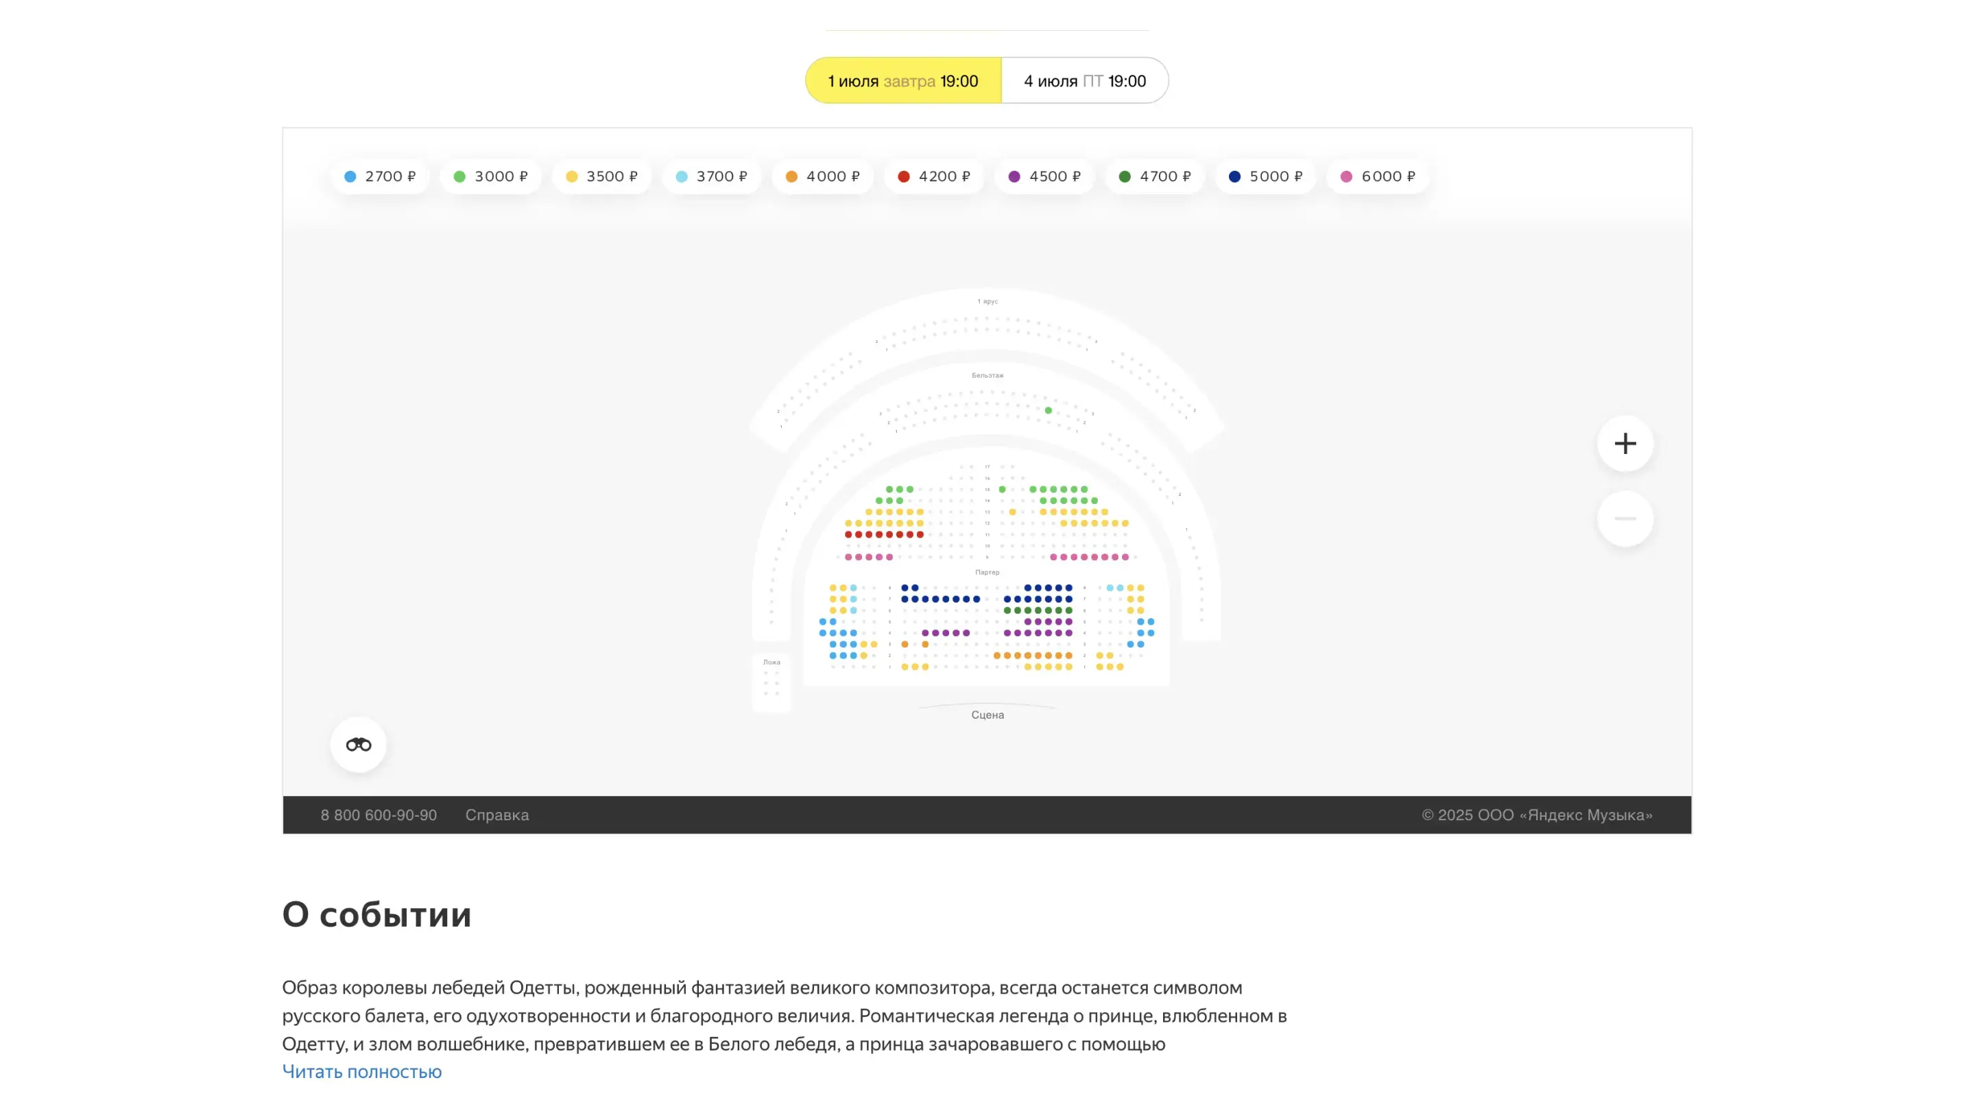Click the zoom in plus button
Screen dimensions: 1975x1111
1625,443
